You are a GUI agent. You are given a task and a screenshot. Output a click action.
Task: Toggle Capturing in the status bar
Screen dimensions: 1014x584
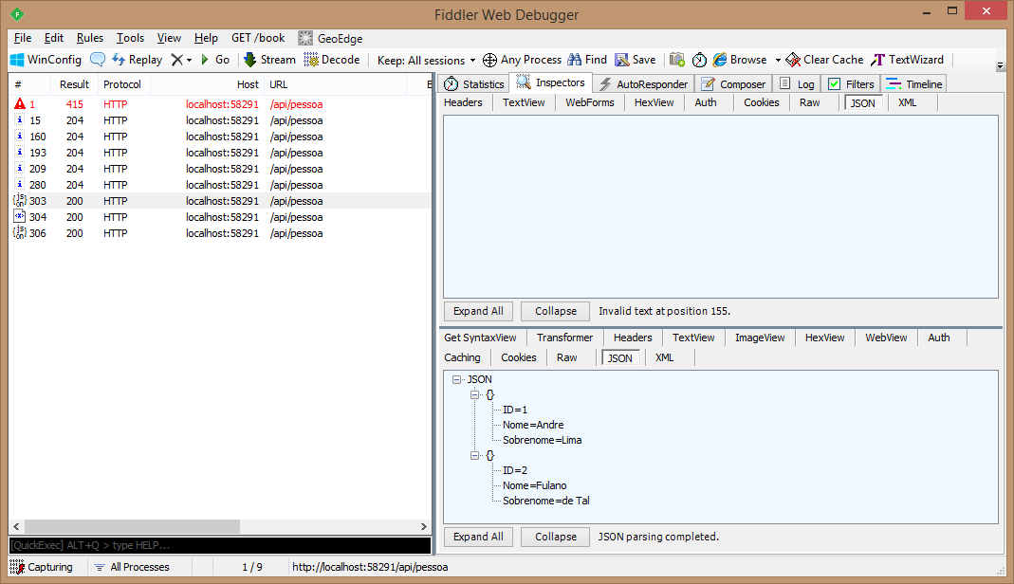point(42,567)
